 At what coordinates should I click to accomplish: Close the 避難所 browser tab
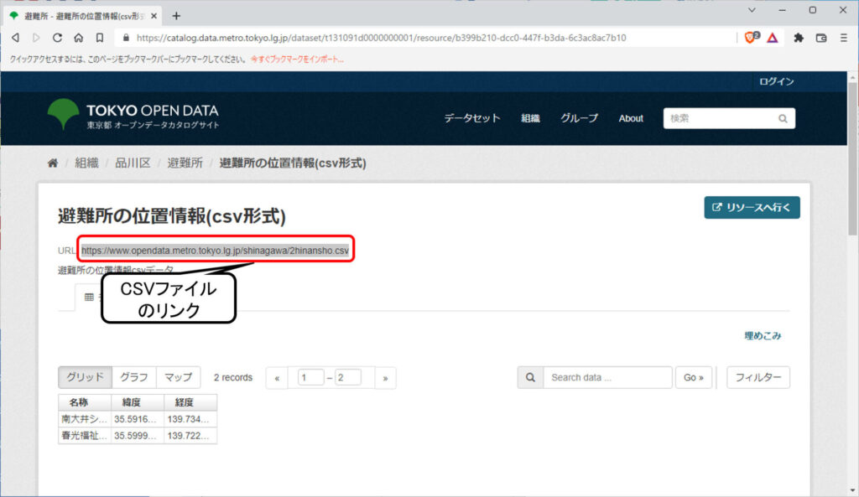point(154,16)
